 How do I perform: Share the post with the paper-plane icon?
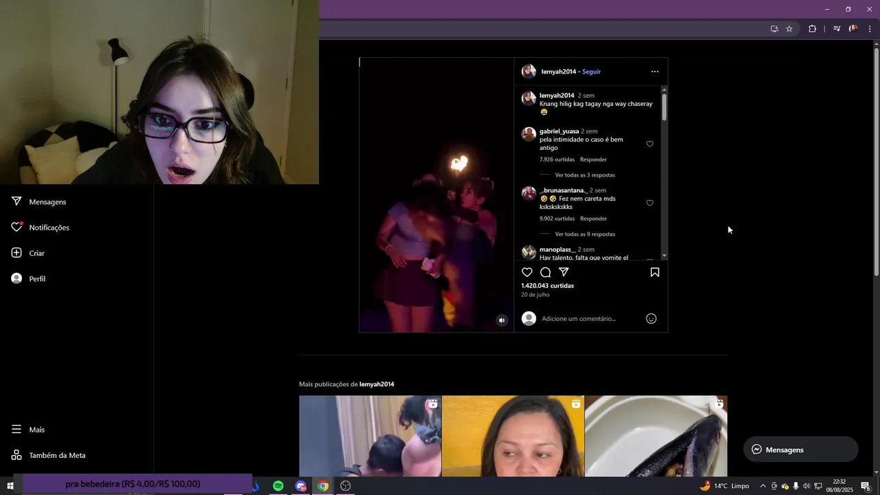pos(564,272)
